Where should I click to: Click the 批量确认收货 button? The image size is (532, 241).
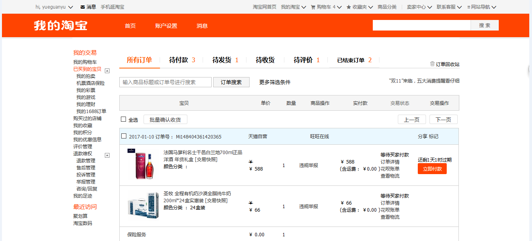(165, 119)
